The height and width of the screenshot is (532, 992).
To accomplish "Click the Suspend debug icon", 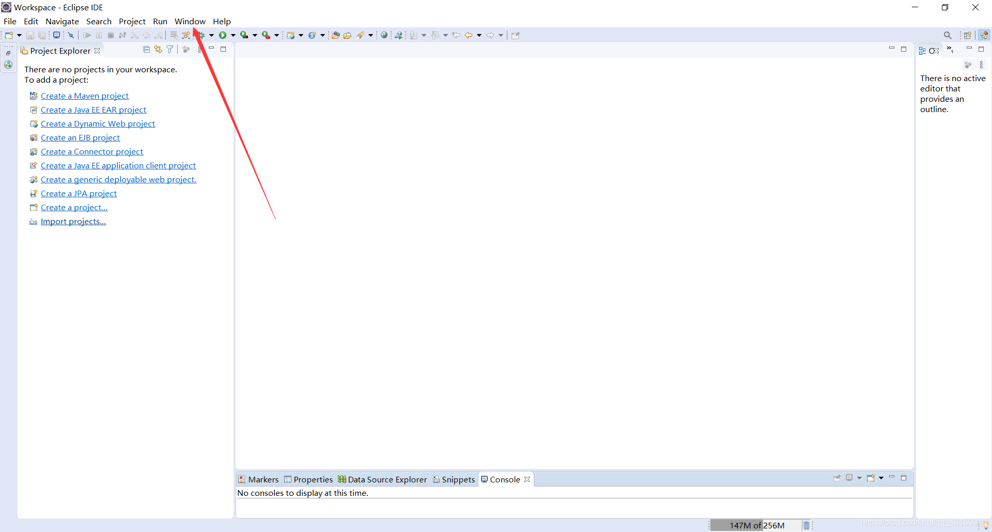I will tap(99, 35).
